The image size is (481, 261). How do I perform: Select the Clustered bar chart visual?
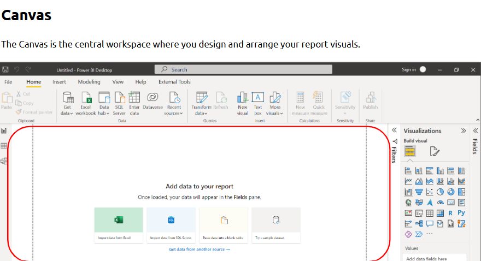pyautogui.click(x=430, y=170)
